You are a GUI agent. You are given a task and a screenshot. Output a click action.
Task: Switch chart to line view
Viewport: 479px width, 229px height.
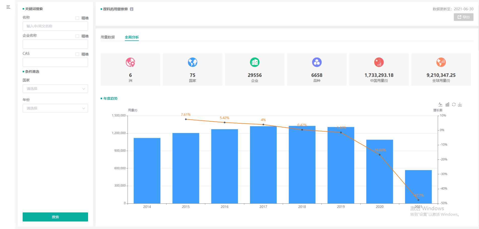click(440, 104)
